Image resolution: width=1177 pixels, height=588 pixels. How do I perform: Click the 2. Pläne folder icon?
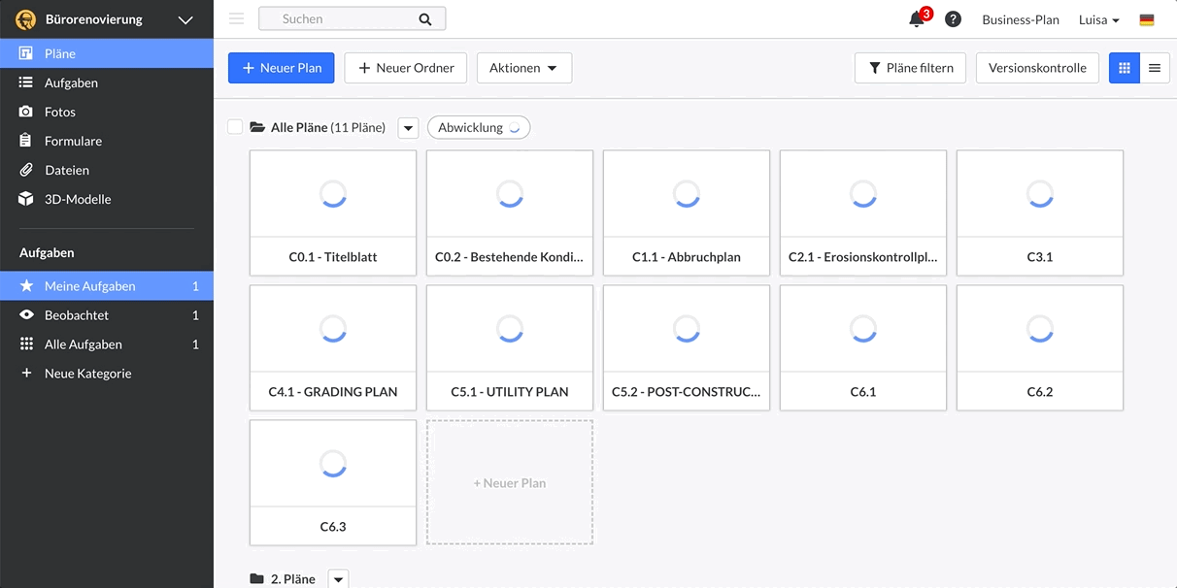click(257, 579)
